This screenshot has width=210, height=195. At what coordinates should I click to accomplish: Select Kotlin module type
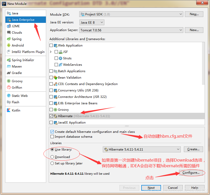coord(26,110)
